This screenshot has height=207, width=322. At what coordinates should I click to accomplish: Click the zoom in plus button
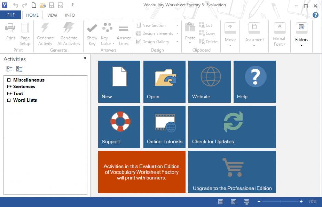tap(301, 202)
